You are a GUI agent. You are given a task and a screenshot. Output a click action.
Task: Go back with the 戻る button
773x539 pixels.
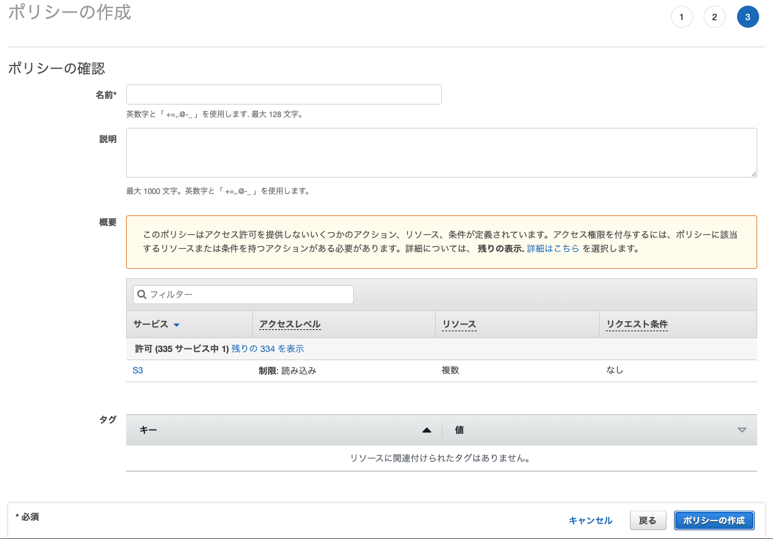tap(648, 521)
